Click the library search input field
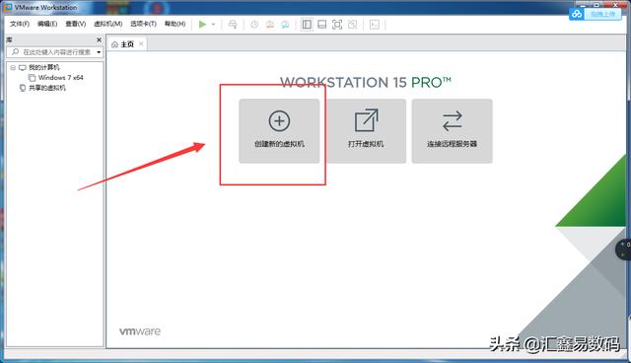The image size is (631, 363). [55, 52]
